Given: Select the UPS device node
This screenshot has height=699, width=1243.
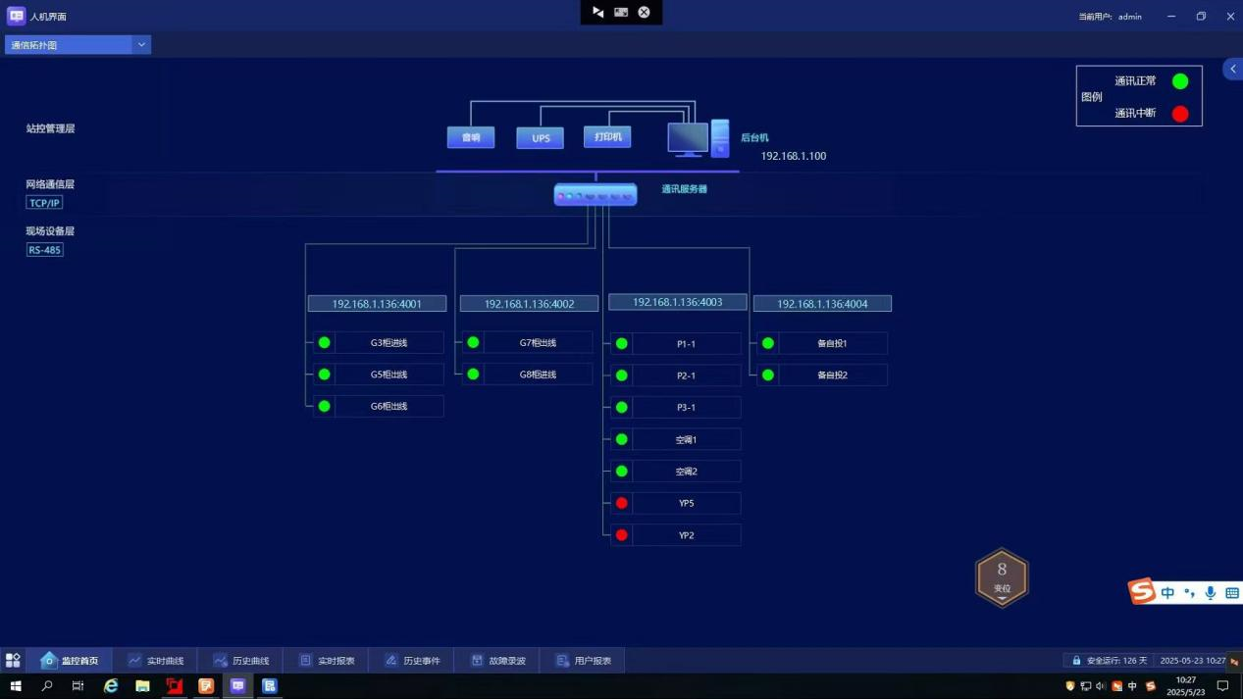Looking at the screenshot, I should tap(541, 138).
